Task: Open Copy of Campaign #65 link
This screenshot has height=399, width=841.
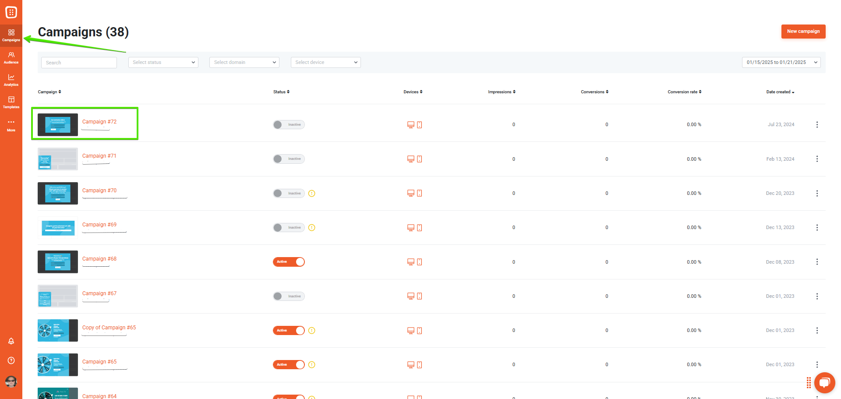Action: pyautogui.click(x=109, y=328)
